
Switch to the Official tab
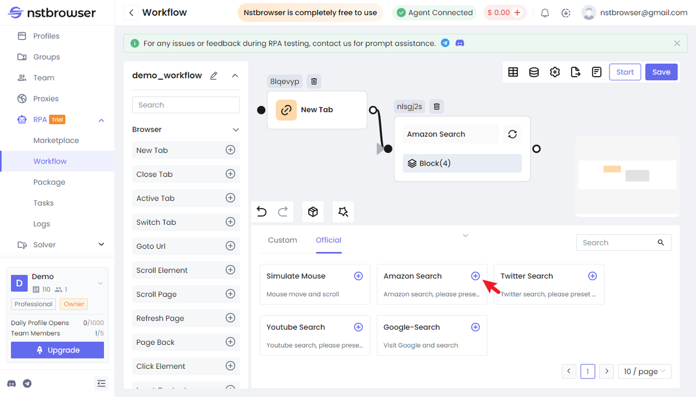tap(328, 240)
